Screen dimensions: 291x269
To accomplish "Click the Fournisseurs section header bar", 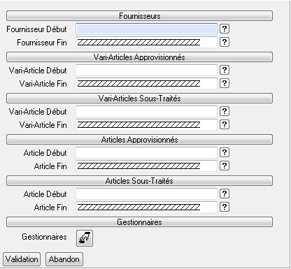I will click(139, 16).
